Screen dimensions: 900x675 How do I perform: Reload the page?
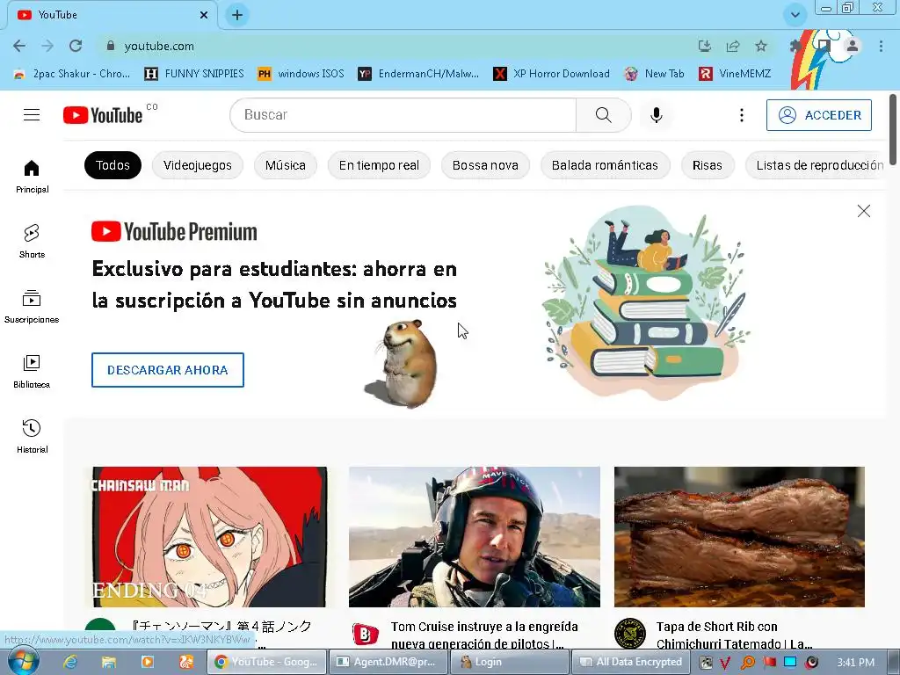click(76, 46)
